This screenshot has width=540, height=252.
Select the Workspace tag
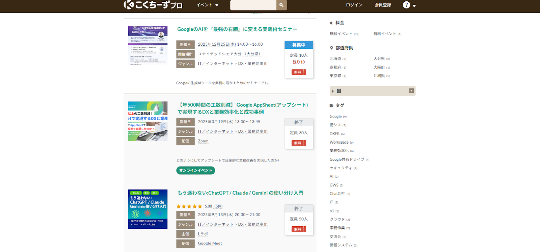tap(342, 142)
